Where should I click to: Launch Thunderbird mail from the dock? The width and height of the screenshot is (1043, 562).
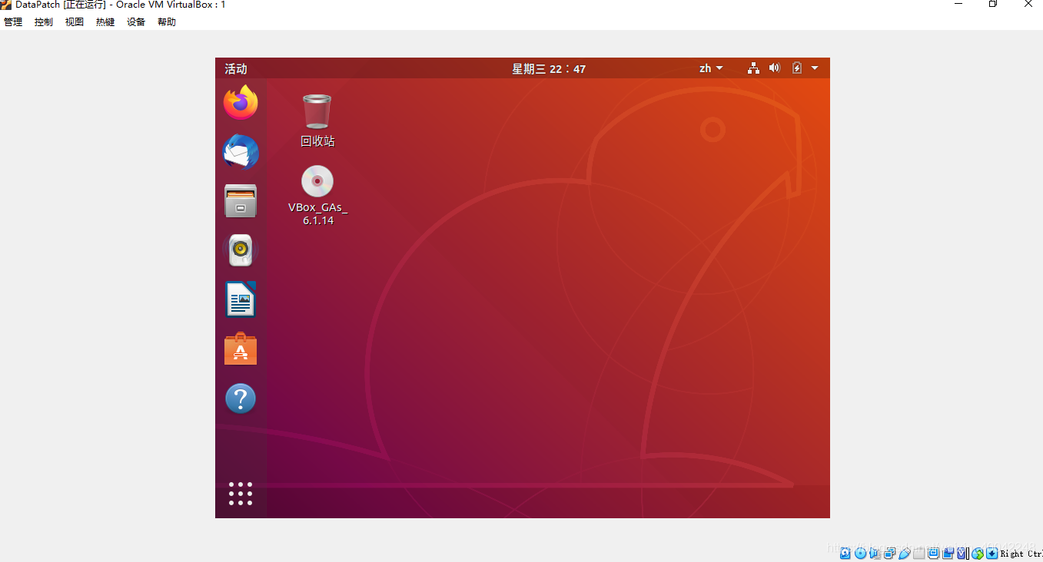point(241,152)
